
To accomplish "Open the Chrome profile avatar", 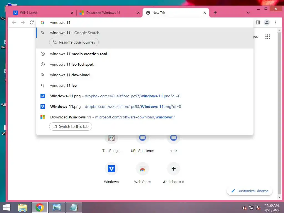I will click(x=267, y=22).
